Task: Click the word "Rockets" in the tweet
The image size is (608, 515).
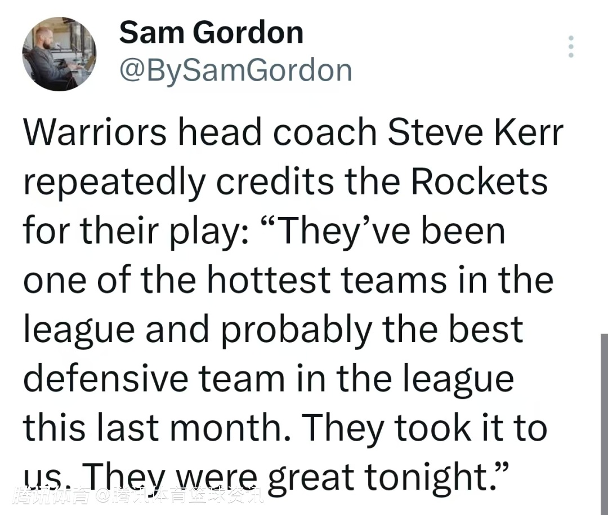Action: pyautogui.click(x=478, y=182)
